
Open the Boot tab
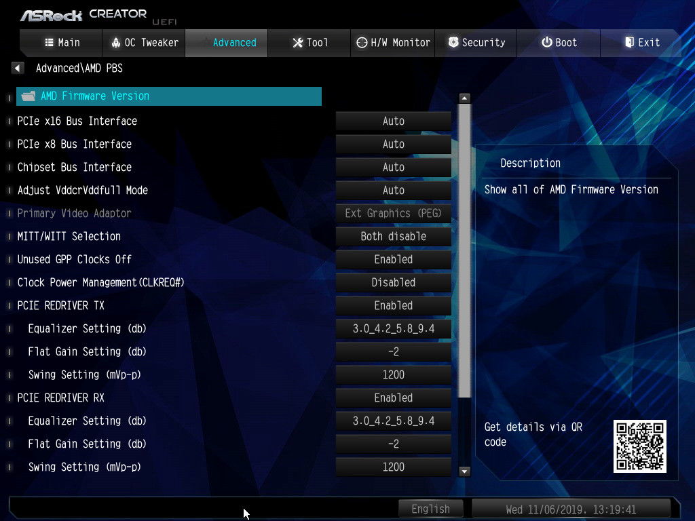559,42
